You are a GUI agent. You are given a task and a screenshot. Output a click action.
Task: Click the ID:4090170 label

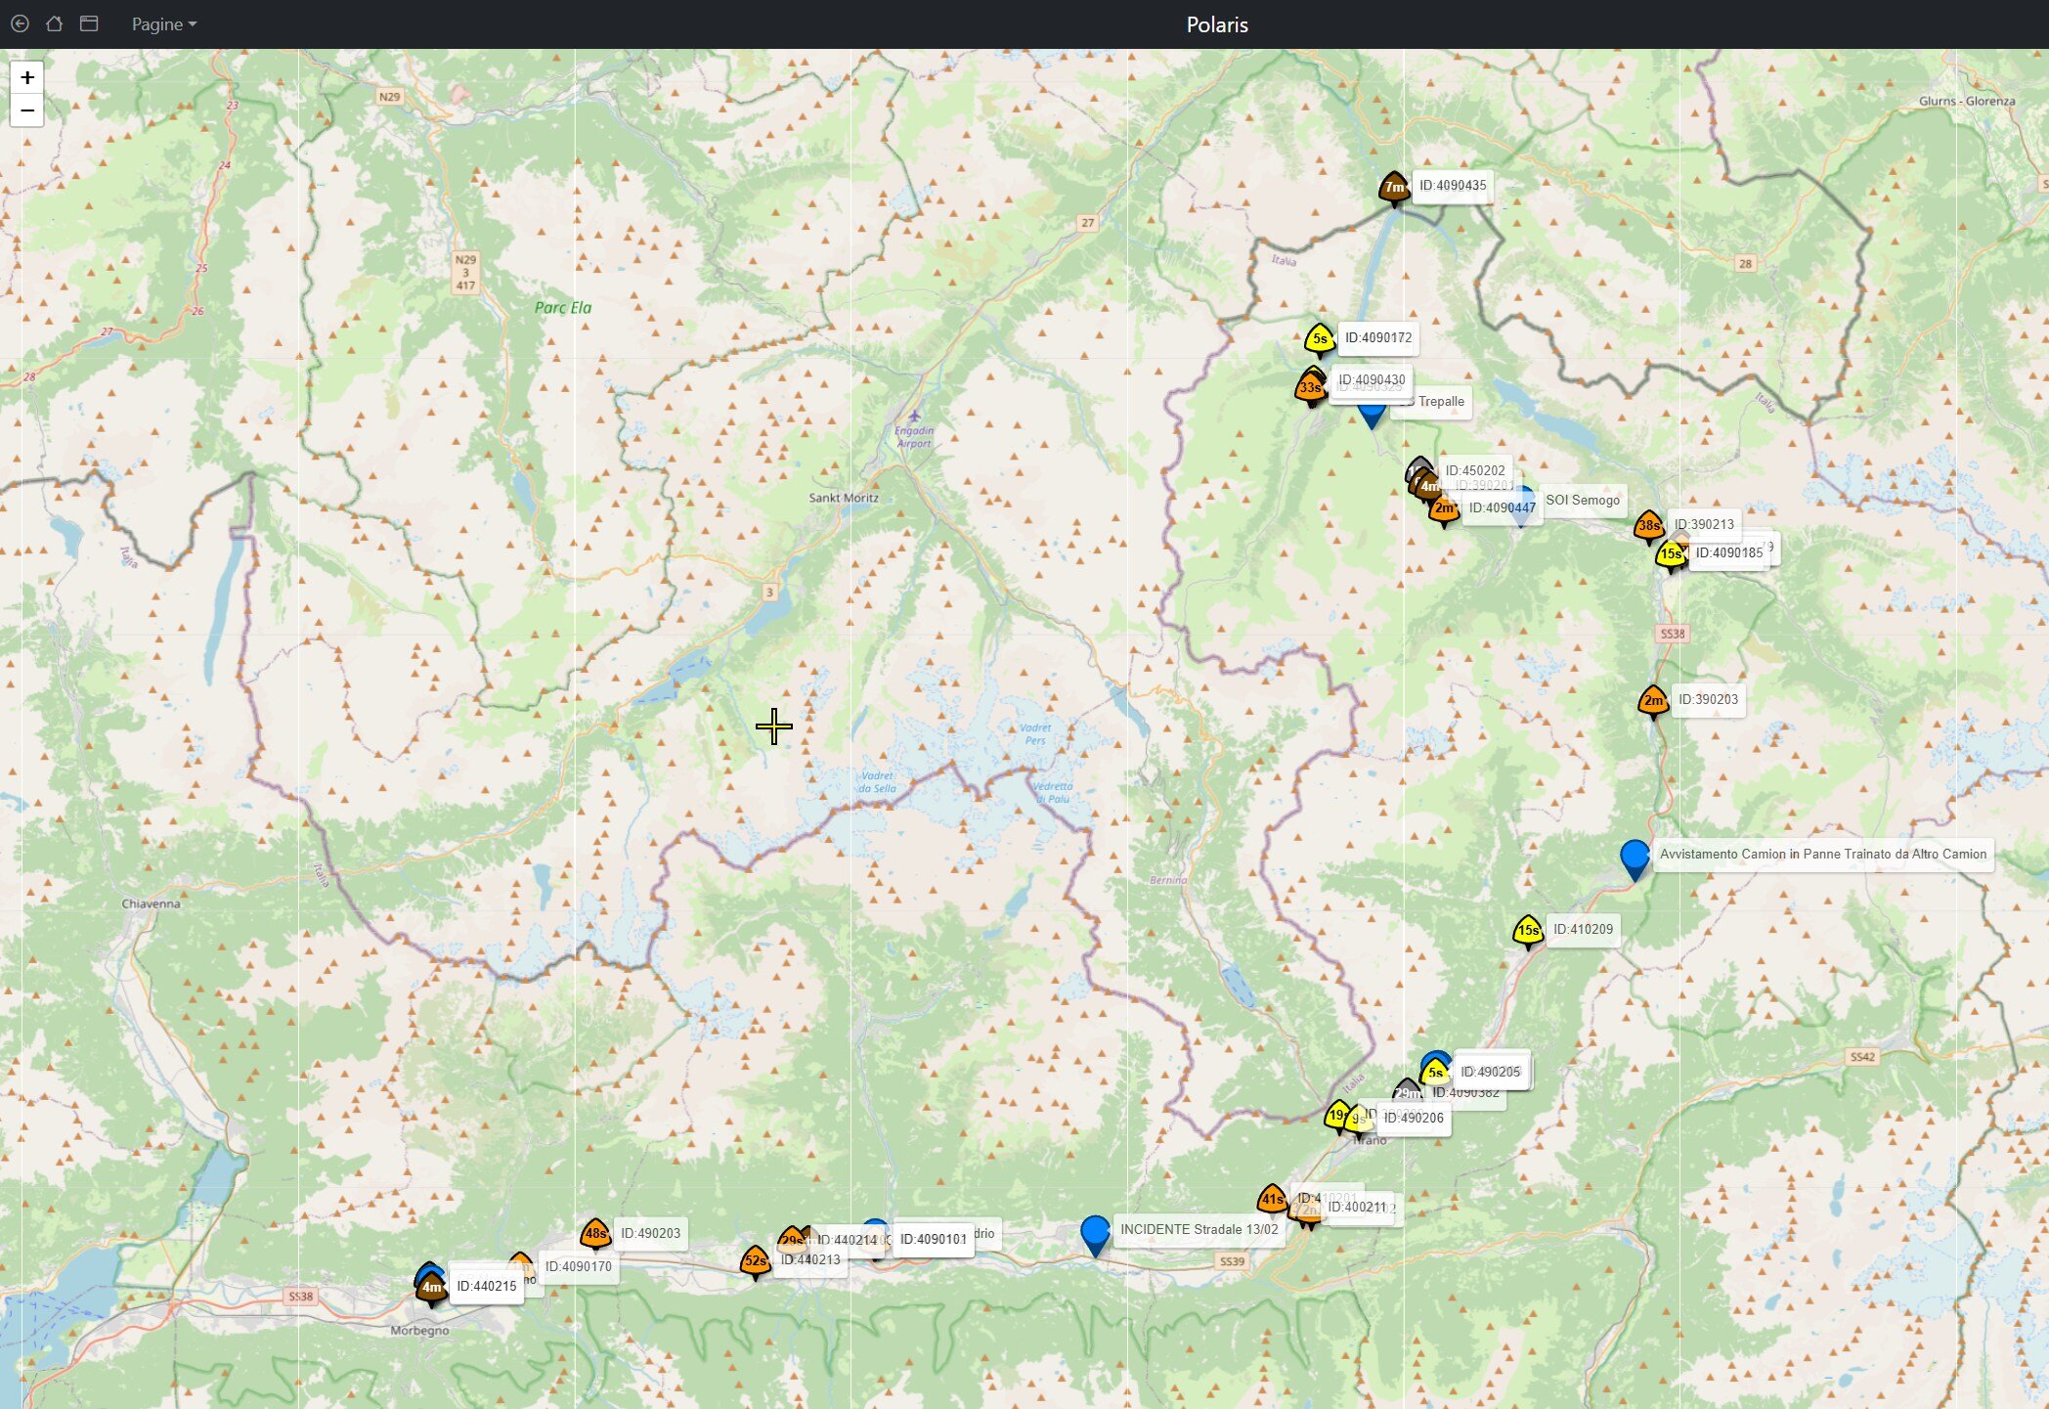[x=579, y=1266]
